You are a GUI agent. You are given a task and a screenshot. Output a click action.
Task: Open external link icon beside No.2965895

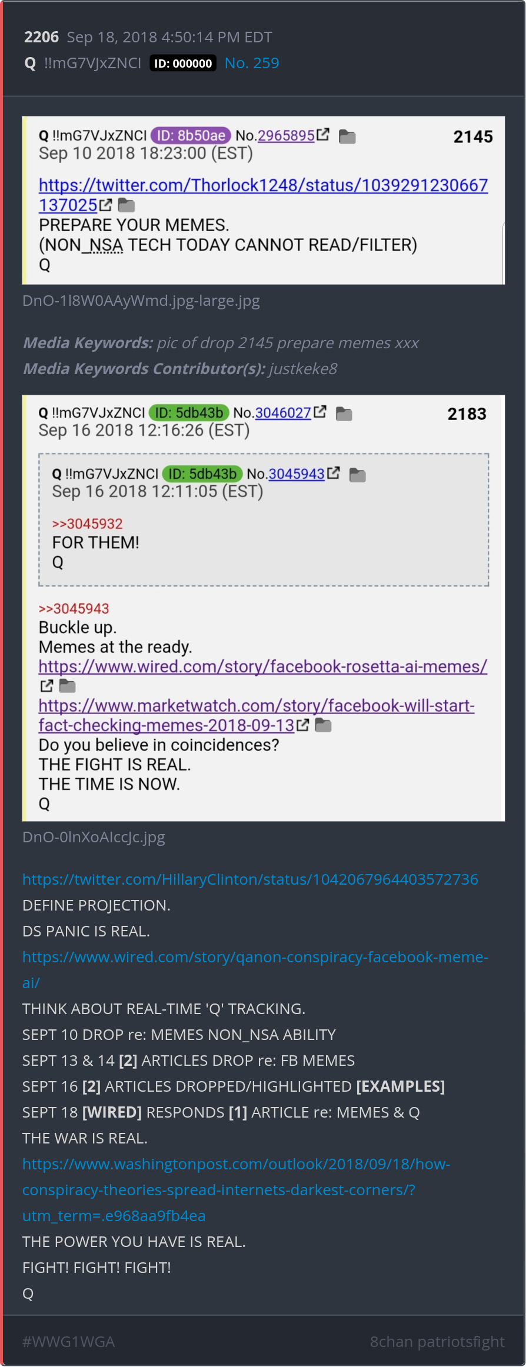click(322, 135)
